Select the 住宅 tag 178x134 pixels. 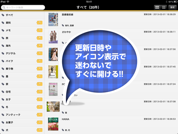click(22, 92)
